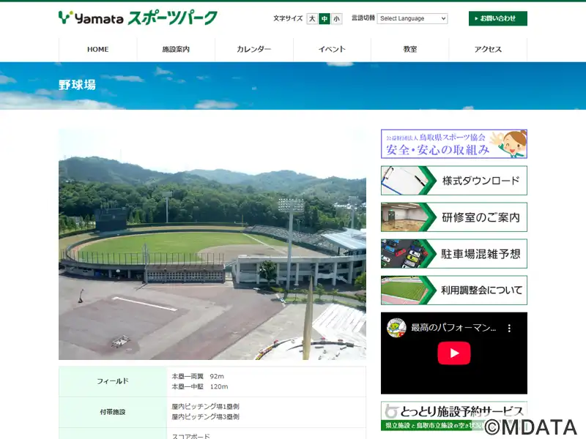Open the 施設案内 menu item
Viewport: 586px width, 439px height.
pos(176,49)
